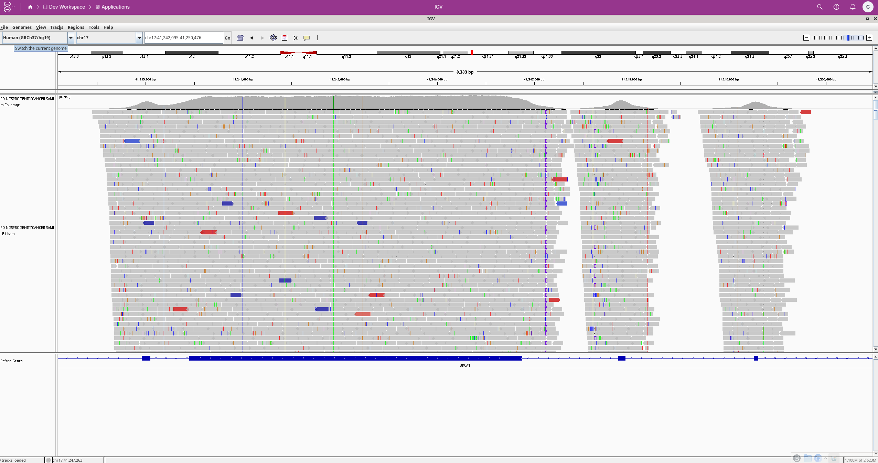Open the Chromium browser icon in dock
Screen dimensions: 878x463
818,458
